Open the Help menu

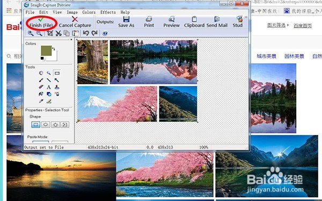(x=125, y=12)
